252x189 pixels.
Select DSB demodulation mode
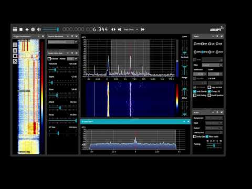[204, 52]
